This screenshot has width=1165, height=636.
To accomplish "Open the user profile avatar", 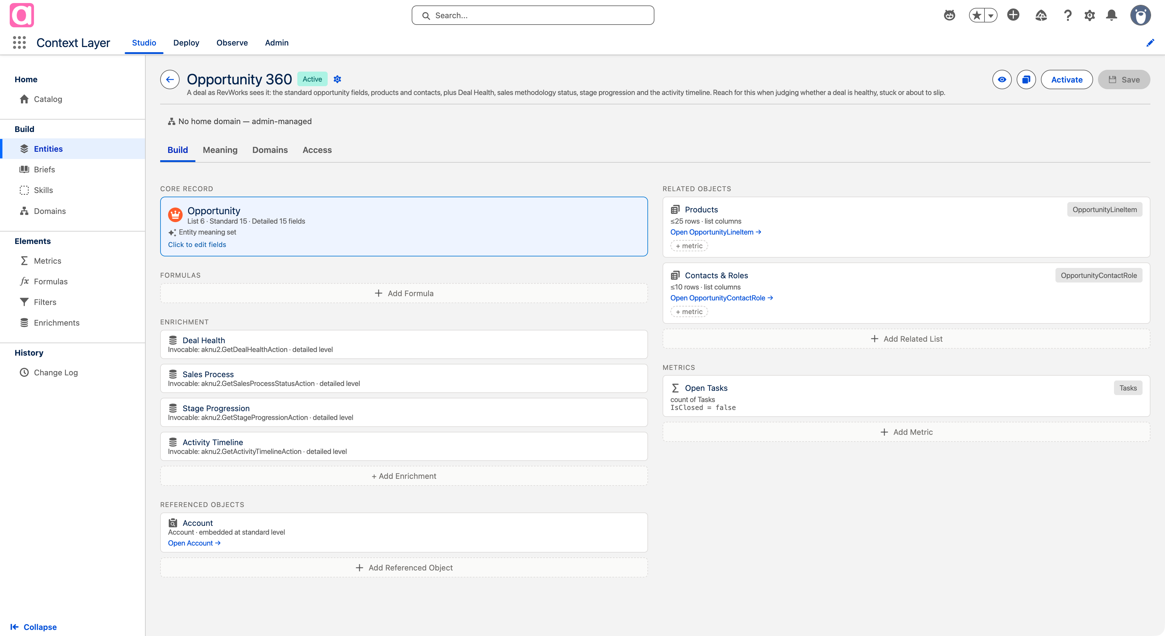I will 1141,15.
